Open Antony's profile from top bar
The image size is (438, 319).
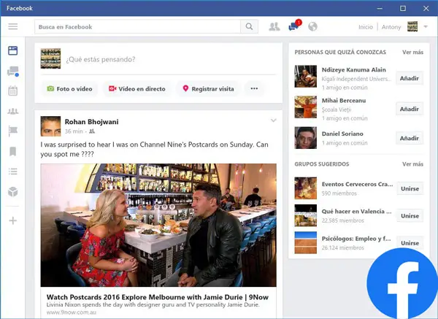point(391,27)
